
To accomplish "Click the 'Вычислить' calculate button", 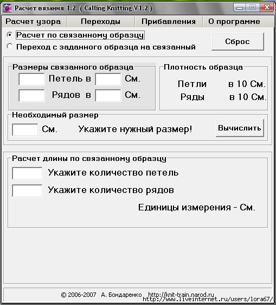I will pos(240,128).
